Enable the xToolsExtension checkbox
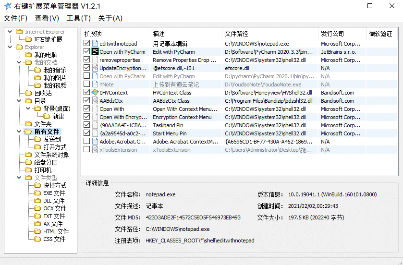The width and height of the screenshot is (403, 265). click(x=87, y=149)
